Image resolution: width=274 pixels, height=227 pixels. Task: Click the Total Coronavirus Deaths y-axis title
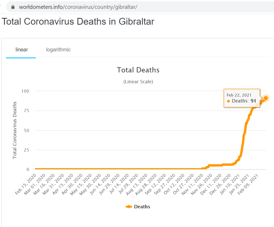coord(15,130)
